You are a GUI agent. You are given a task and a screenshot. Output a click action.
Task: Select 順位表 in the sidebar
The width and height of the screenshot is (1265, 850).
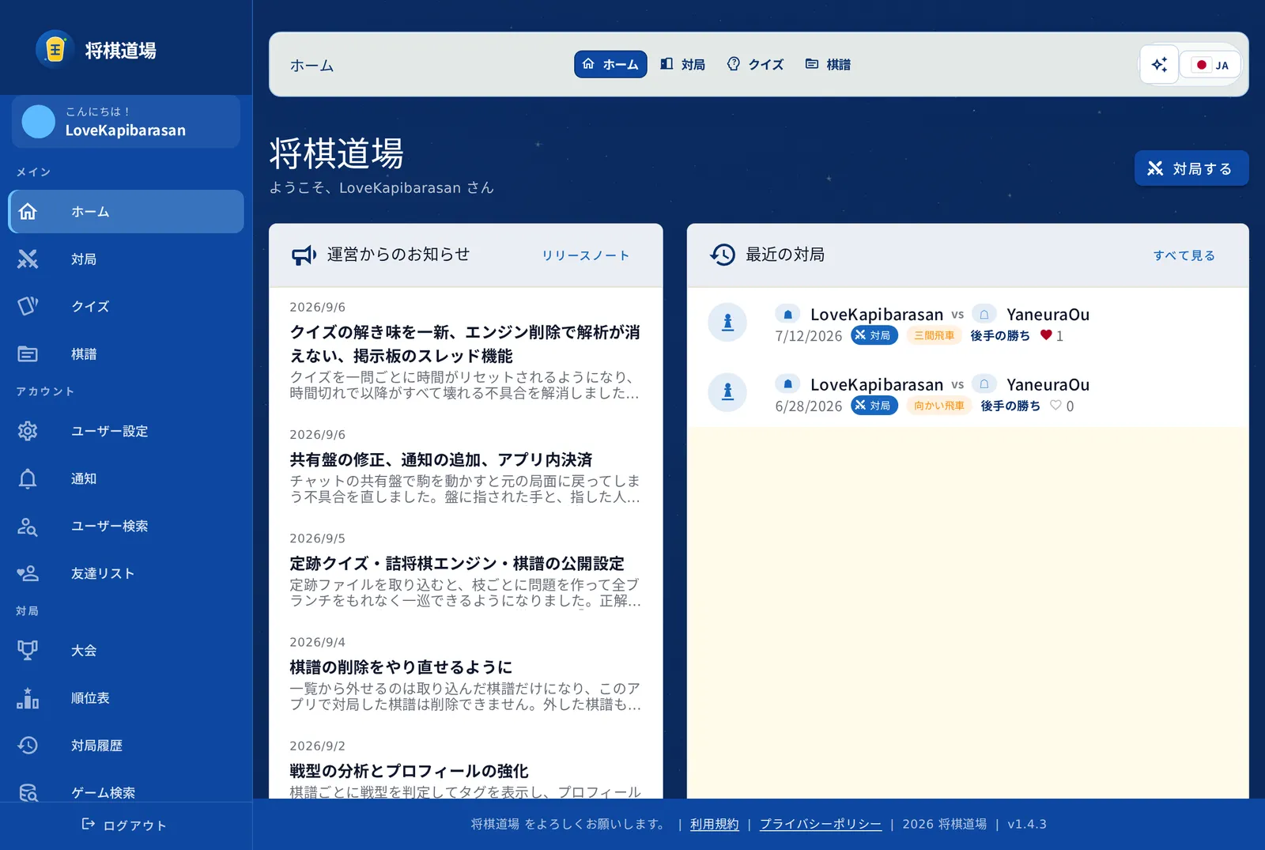click(126, 697)
